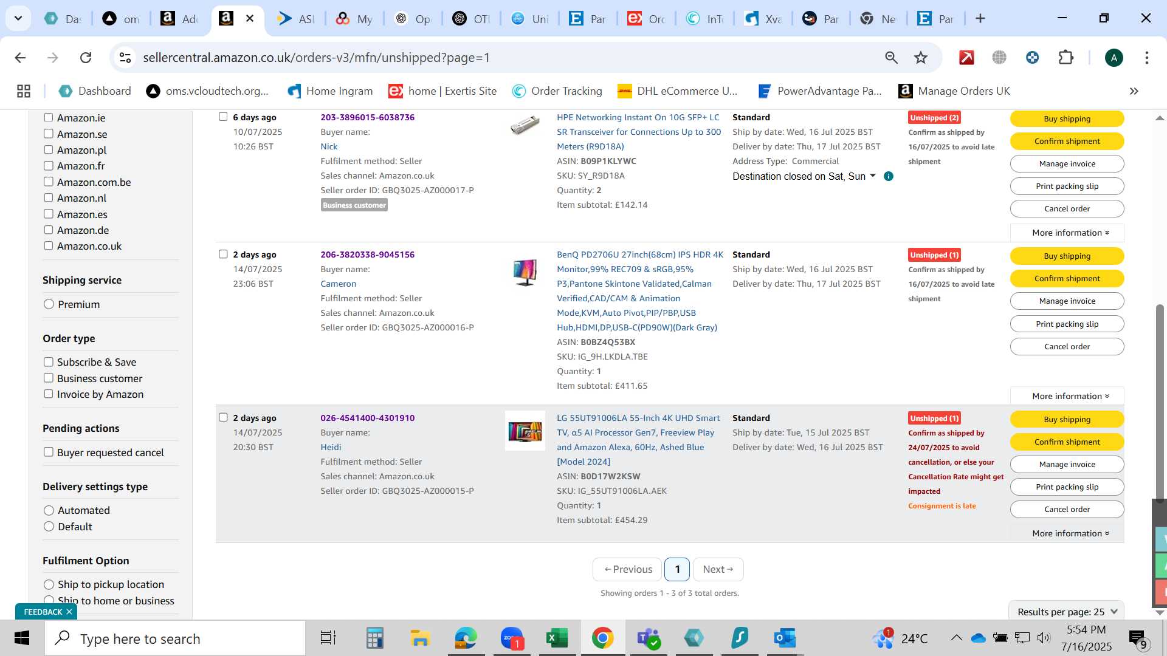This screenshot has width=1167, height=656.
Task: Open Zoom from the taskbar
Action: coord(512,638)
